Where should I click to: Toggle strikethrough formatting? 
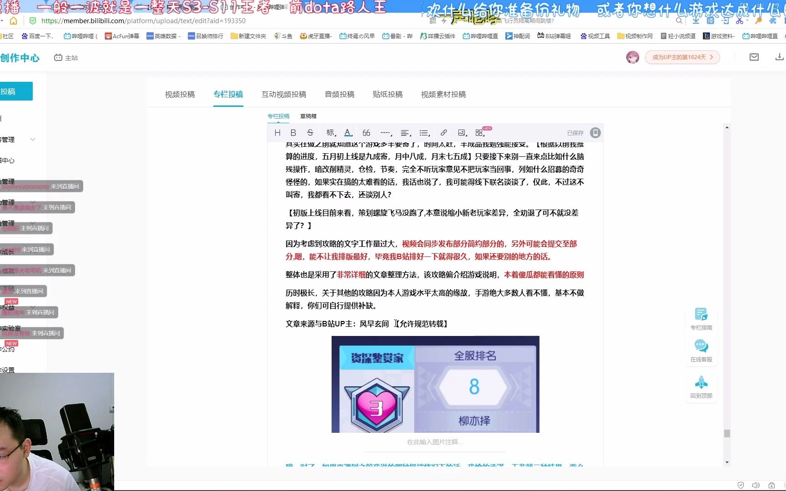pos(310,133)
